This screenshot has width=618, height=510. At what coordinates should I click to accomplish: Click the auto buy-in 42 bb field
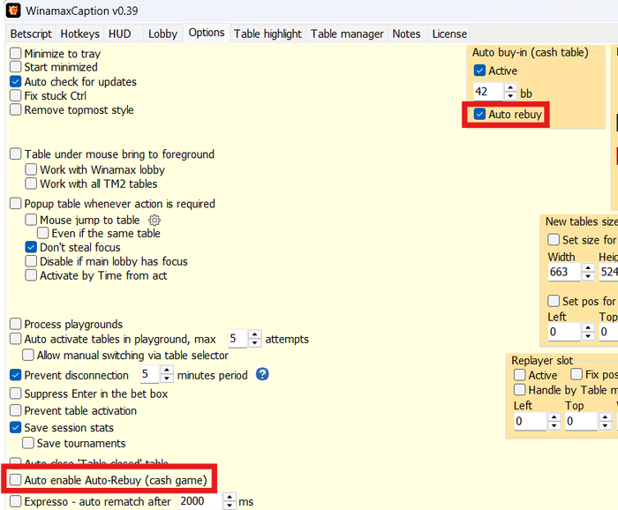click(x=488, y=92)
